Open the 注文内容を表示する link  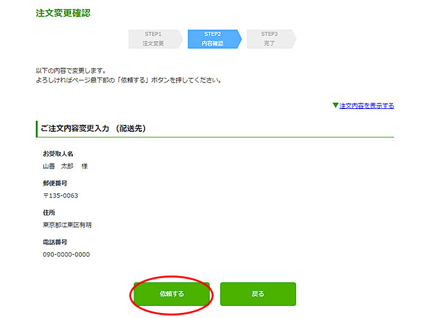(x=366, y=106)
